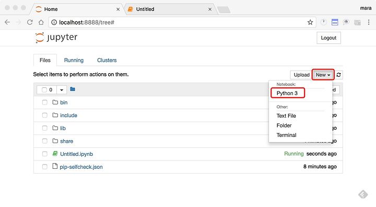Image resolution: width=376 pixels, height=207 pixels.
Task: Open the lib folder link
Action: [x=63, y=128]
